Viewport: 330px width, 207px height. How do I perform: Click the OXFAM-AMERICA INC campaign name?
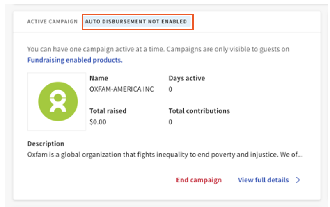[x=121, y=89]
